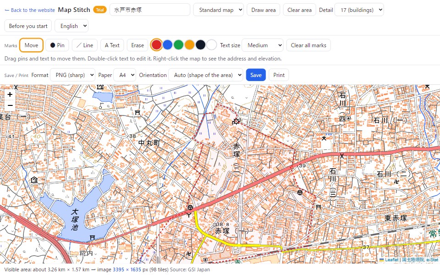Follow the Back to the website link
440x275 pixels.
[x=30, y=10]
